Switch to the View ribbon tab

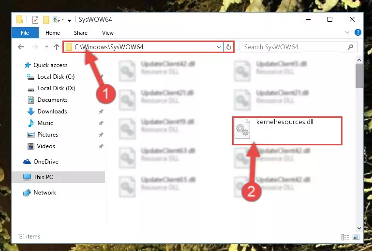tap(108, 33)
